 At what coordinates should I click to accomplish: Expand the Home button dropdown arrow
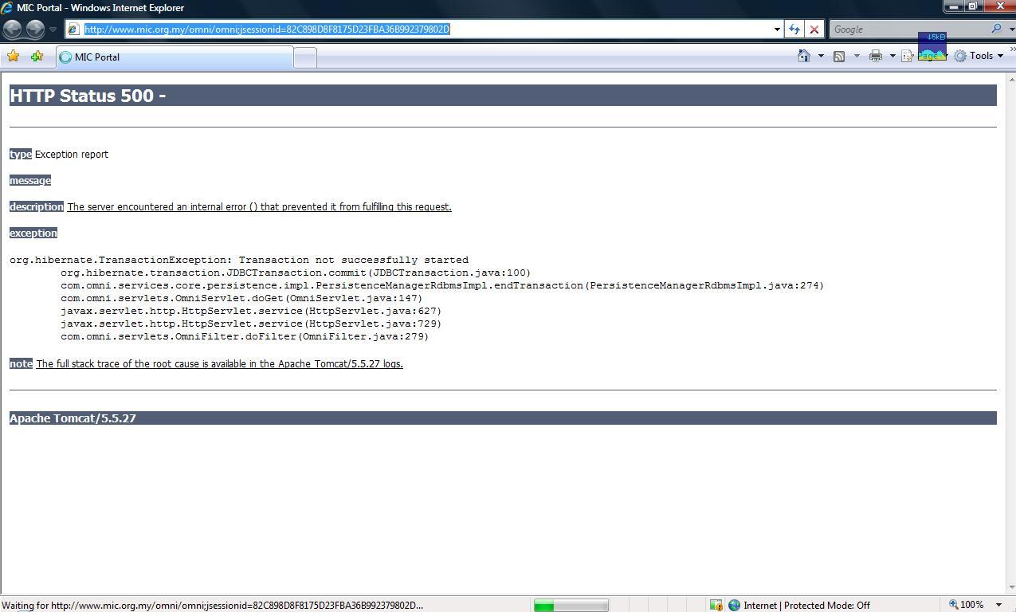(821, 56)
